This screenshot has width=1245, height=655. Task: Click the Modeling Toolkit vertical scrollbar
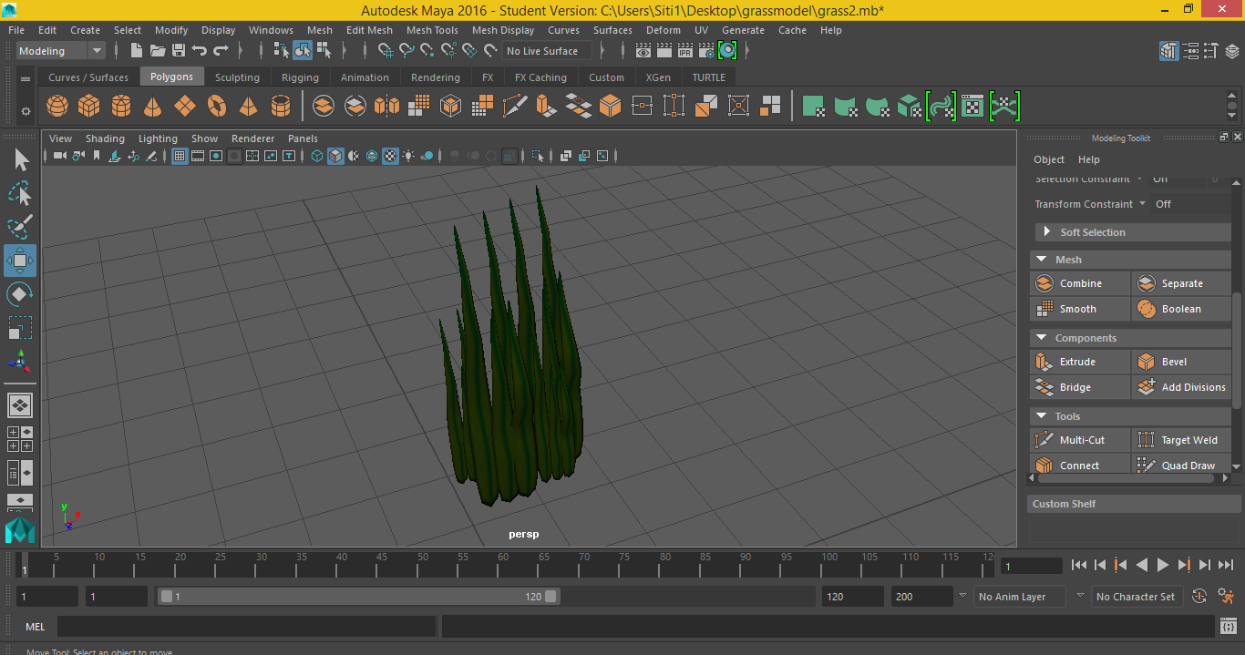pyautogui.click(x=1237, y=349)
